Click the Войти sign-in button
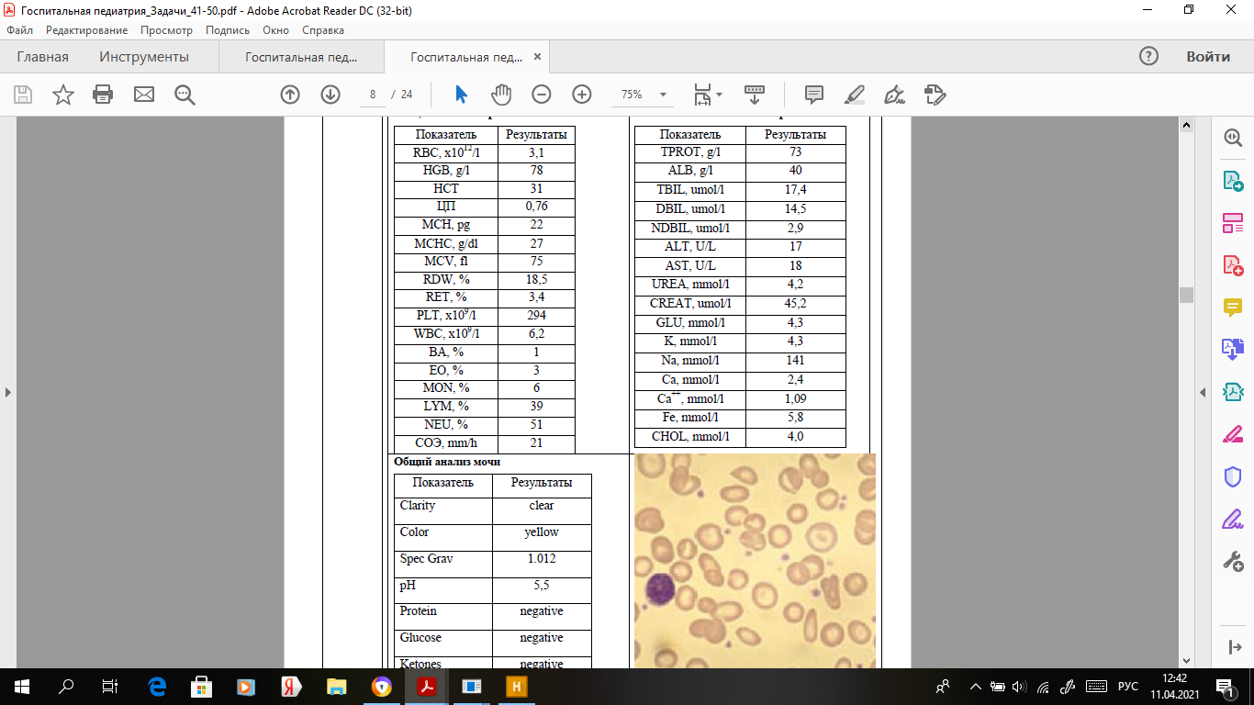Screen dimensions: 1254x705 pos(1208,57)
